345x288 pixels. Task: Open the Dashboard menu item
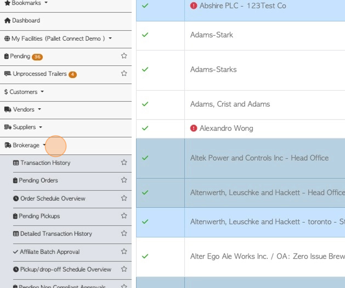coord(26,21)
